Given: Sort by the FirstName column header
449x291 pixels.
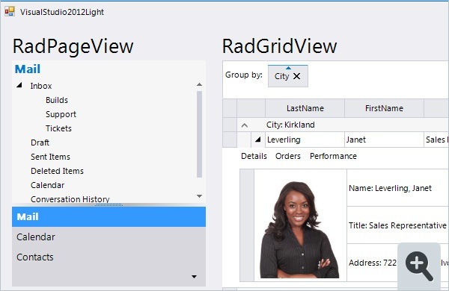Looking at the screenshot, I should click(384, 108).
